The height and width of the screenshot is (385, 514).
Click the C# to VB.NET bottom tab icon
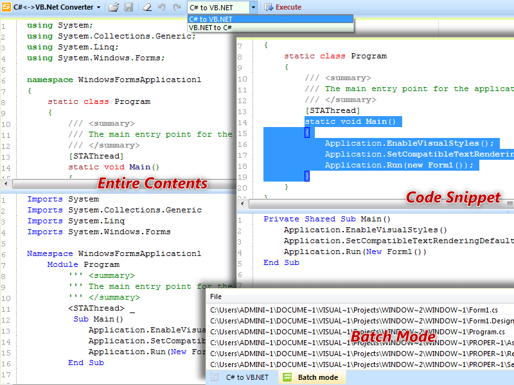click(215, 377)
